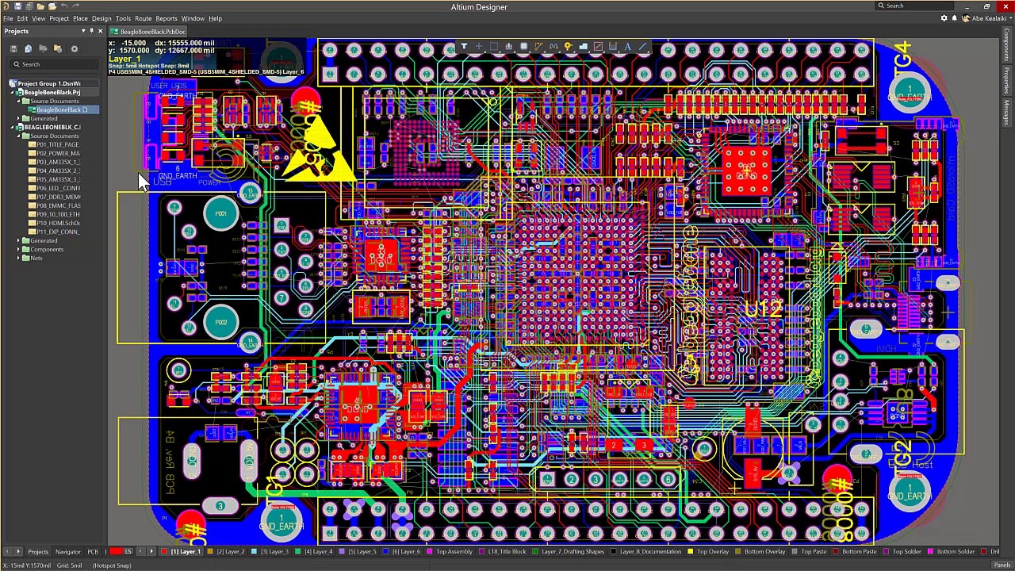Select the BeagleBoneBlack PCB document in tree
This screenshot has width=1015, height=571.
click(x=62, y=110)
